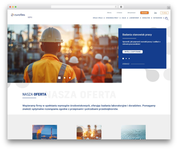Select first slide dot on hero image

pos(59,78)
